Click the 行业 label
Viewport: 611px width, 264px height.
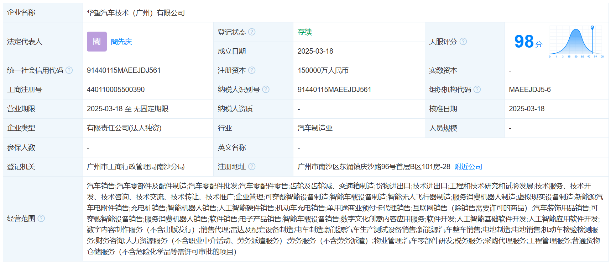(225, 128)
